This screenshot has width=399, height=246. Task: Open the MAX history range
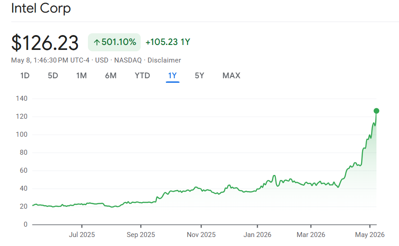(231, 76)
